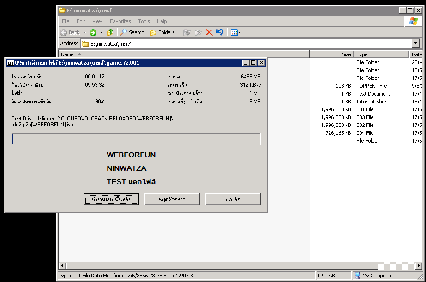Open the Forward history dropdown arrow

click(x=102, y=33)
